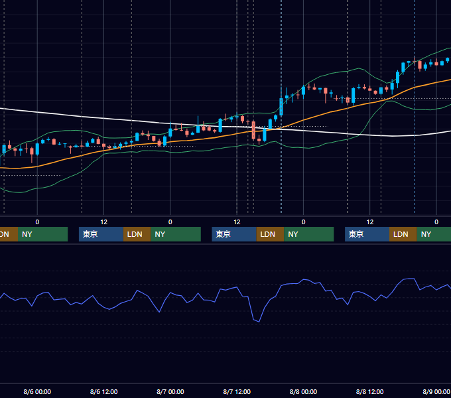Select the LDN session block on 8/7
The image size is (451, 398).
coord(270,234)
